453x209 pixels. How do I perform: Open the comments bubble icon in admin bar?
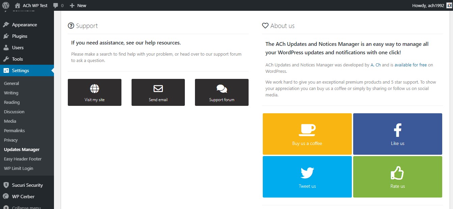point(56,5)
